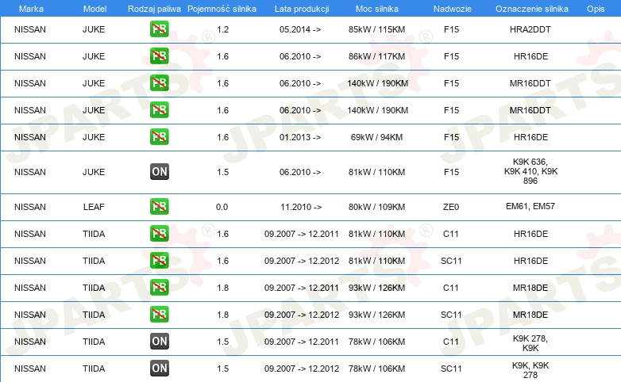Screen dimensions: 621x382
Task: Click the Model column header
Action: pyautogui.click(x=94, y=9)
